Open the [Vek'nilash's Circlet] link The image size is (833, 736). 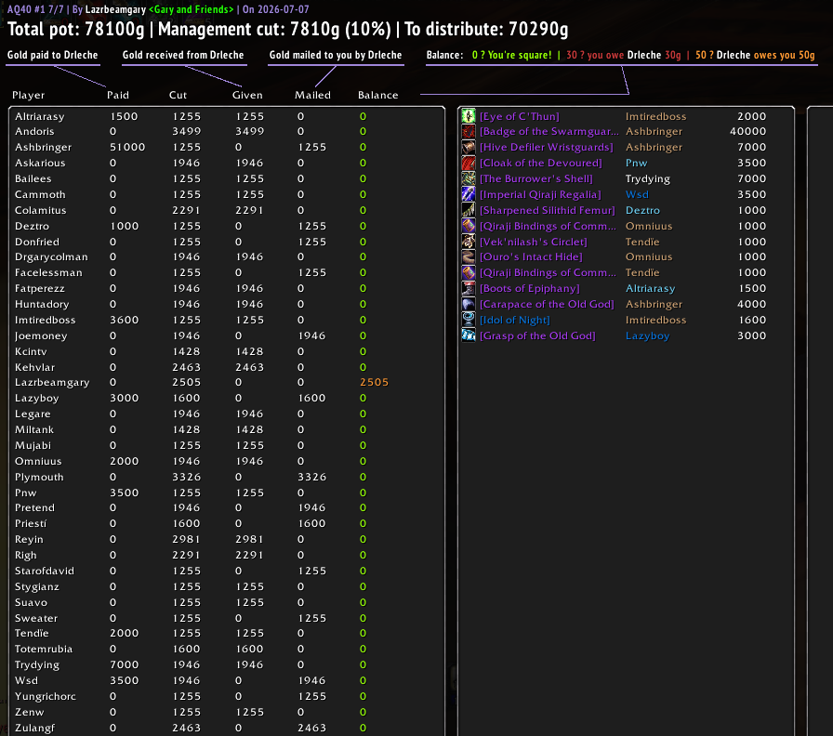pyautogui.click(x=533, y=242)
